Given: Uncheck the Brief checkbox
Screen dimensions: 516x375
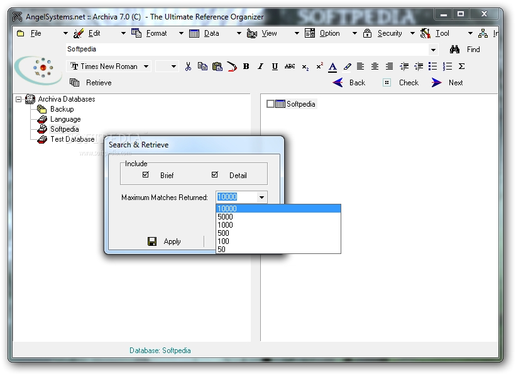Looking at the screenshot, I should [145, 174].
